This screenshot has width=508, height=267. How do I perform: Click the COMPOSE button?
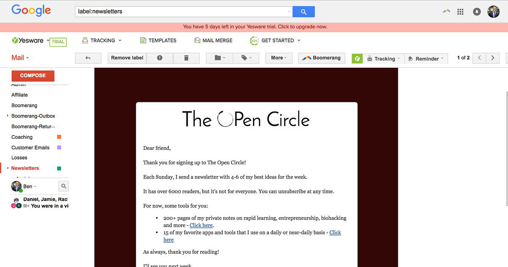[33, 76]
